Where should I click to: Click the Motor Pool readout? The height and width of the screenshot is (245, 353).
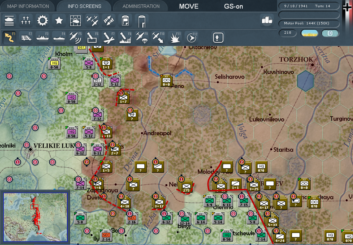click(309, 23)
